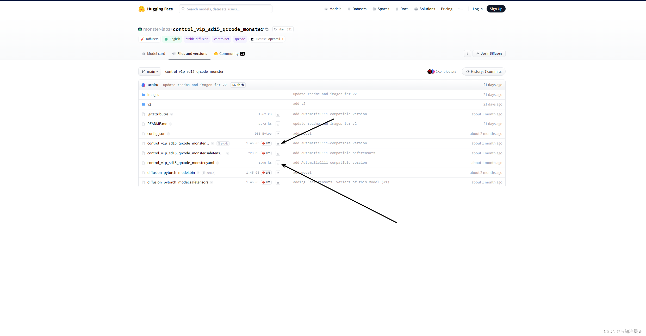Click the 'add v2' commit message
646x336 pixels.
(299, 104)
